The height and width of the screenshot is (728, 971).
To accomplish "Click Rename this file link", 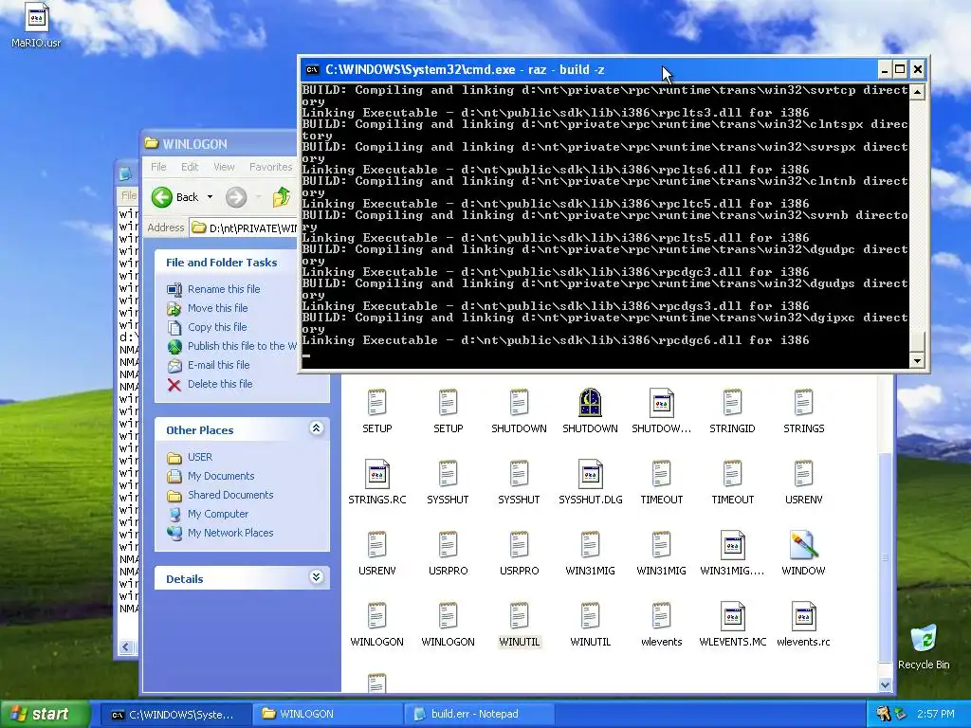I will [224, 289].
